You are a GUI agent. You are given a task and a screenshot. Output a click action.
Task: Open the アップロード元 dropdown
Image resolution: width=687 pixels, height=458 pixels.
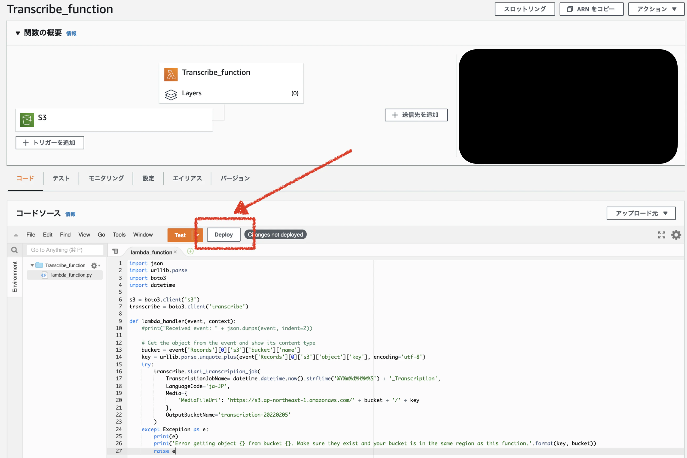click(641, 213)
